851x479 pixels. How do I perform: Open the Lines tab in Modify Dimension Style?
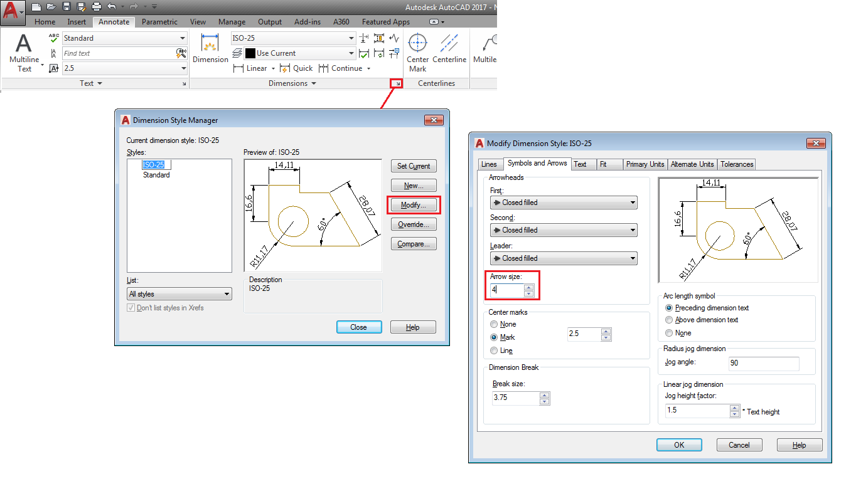tap(489, 164)
